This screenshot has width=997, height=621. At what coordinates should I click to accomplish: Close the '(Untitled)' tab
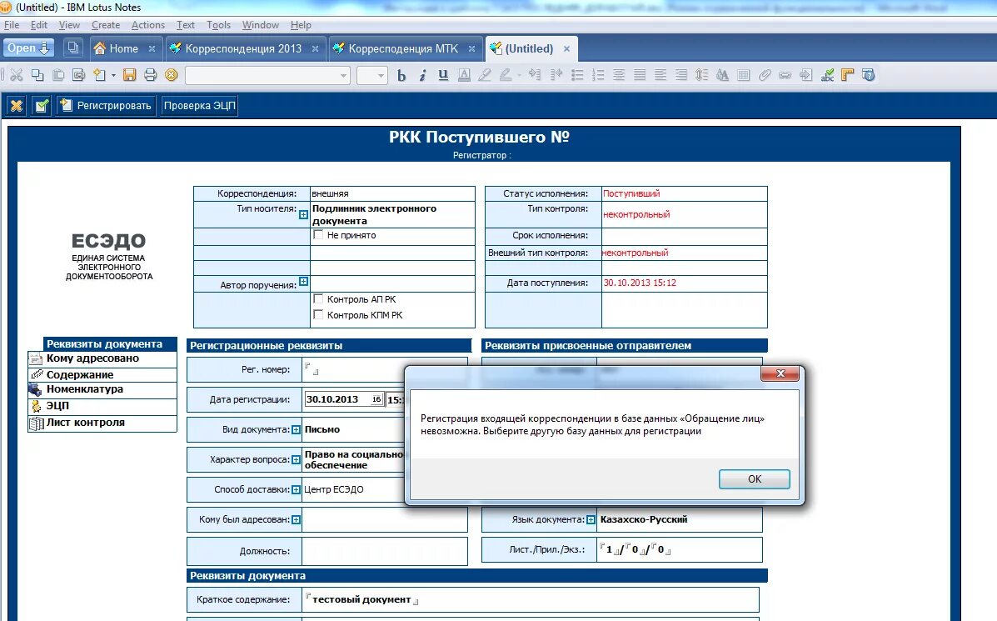point(566,48)
